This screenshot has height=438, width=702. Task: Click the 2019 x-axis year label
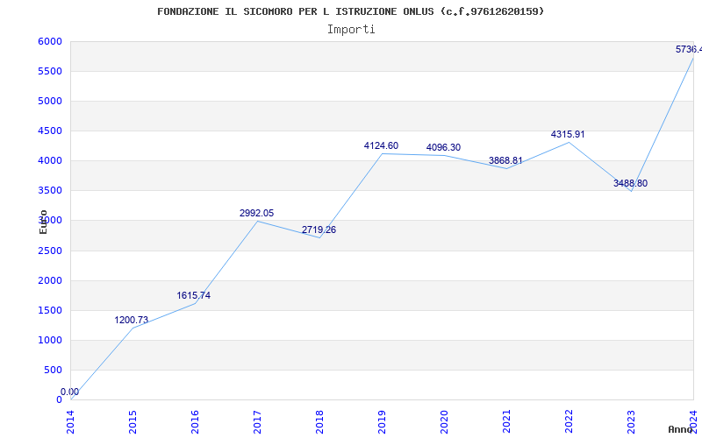pyautogui.click(x=382, y=422)
